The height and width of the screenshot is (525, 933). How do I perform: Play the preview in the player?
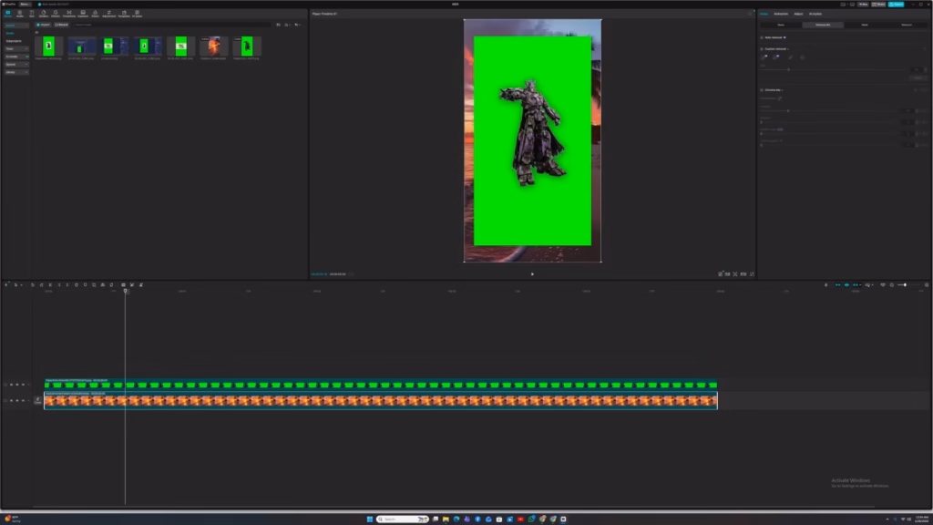[x=532, y=274]
